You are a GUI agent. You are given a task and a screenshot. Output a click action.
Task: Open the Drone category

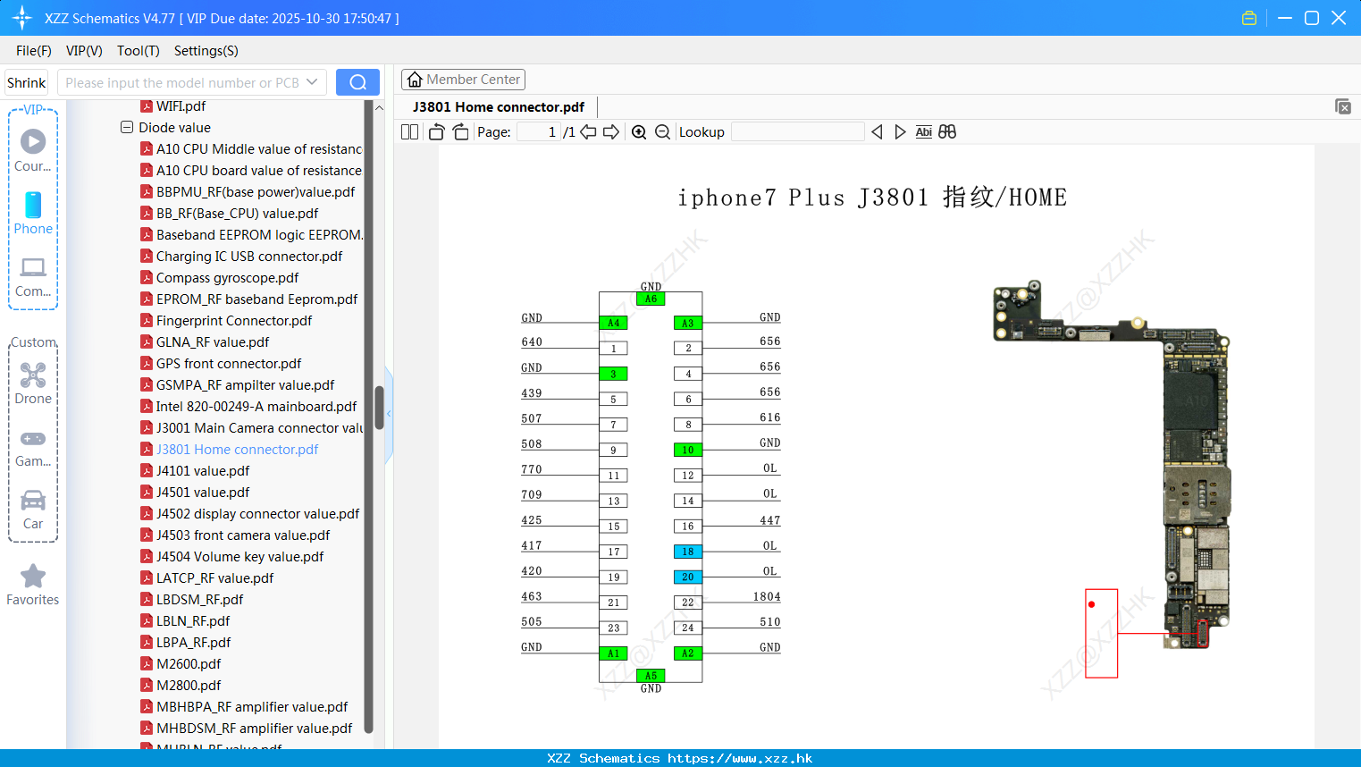[x=33, y=383]
